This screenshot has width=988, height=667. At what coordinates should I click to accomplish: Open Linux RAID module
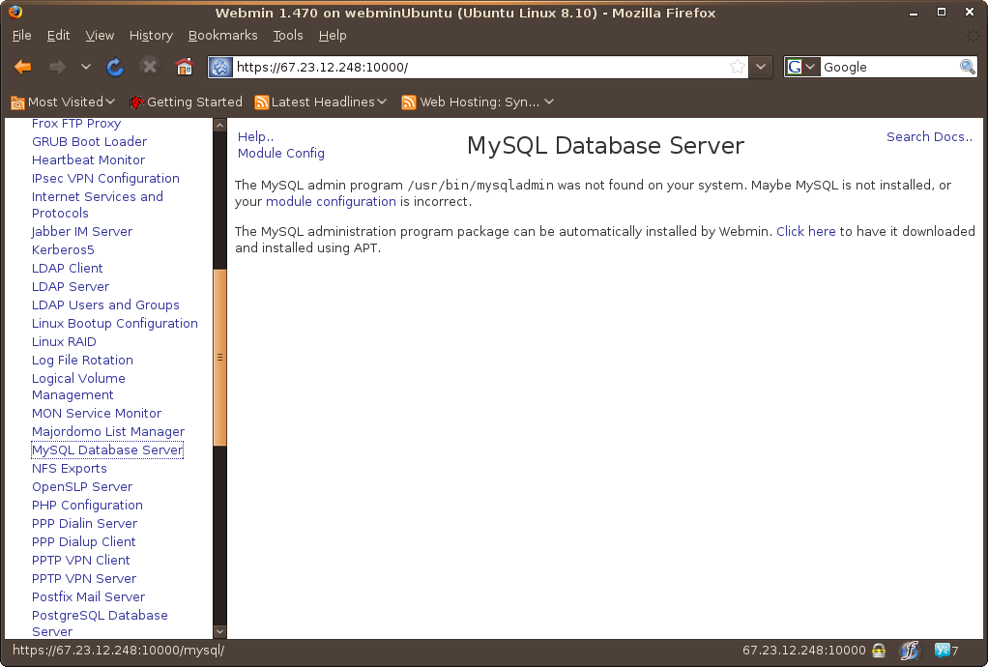click(x=64, y=341)
